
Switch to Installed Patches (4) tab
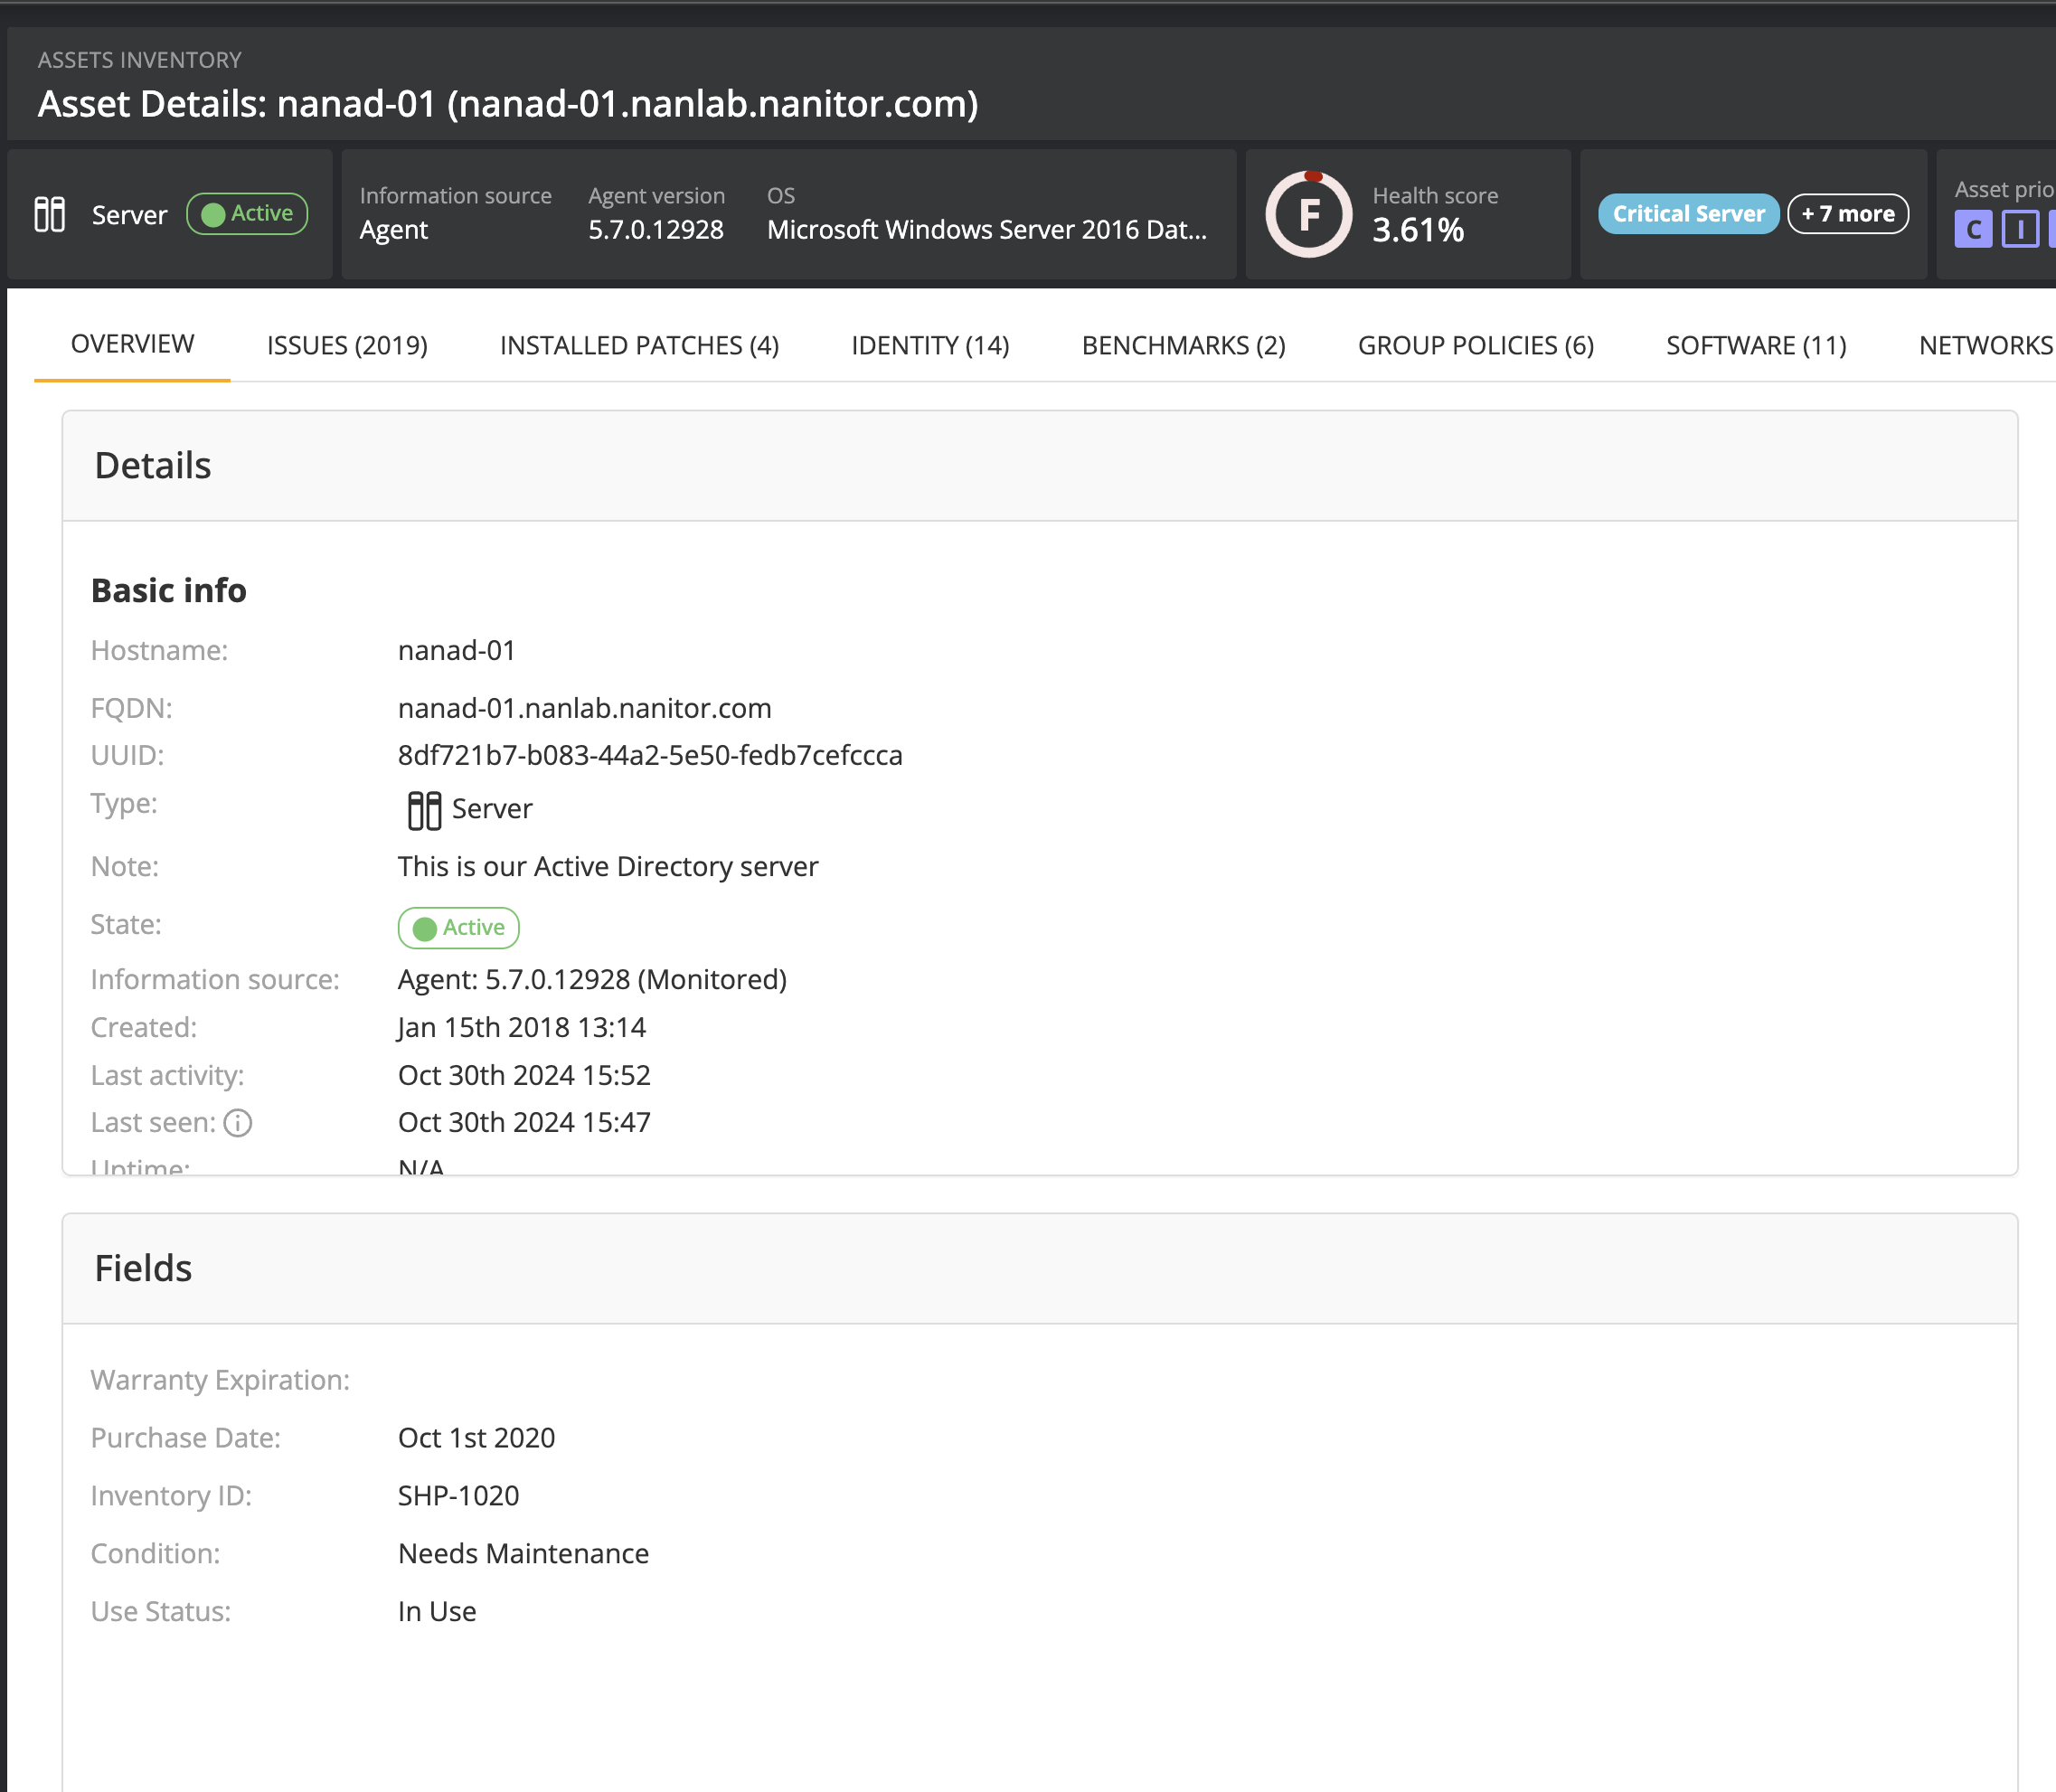click(x=639, y=345)
